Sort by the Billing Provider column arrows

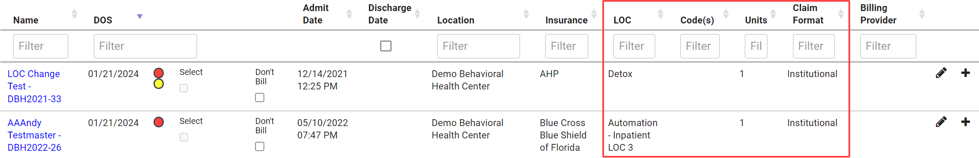click(x=922, y=14)
